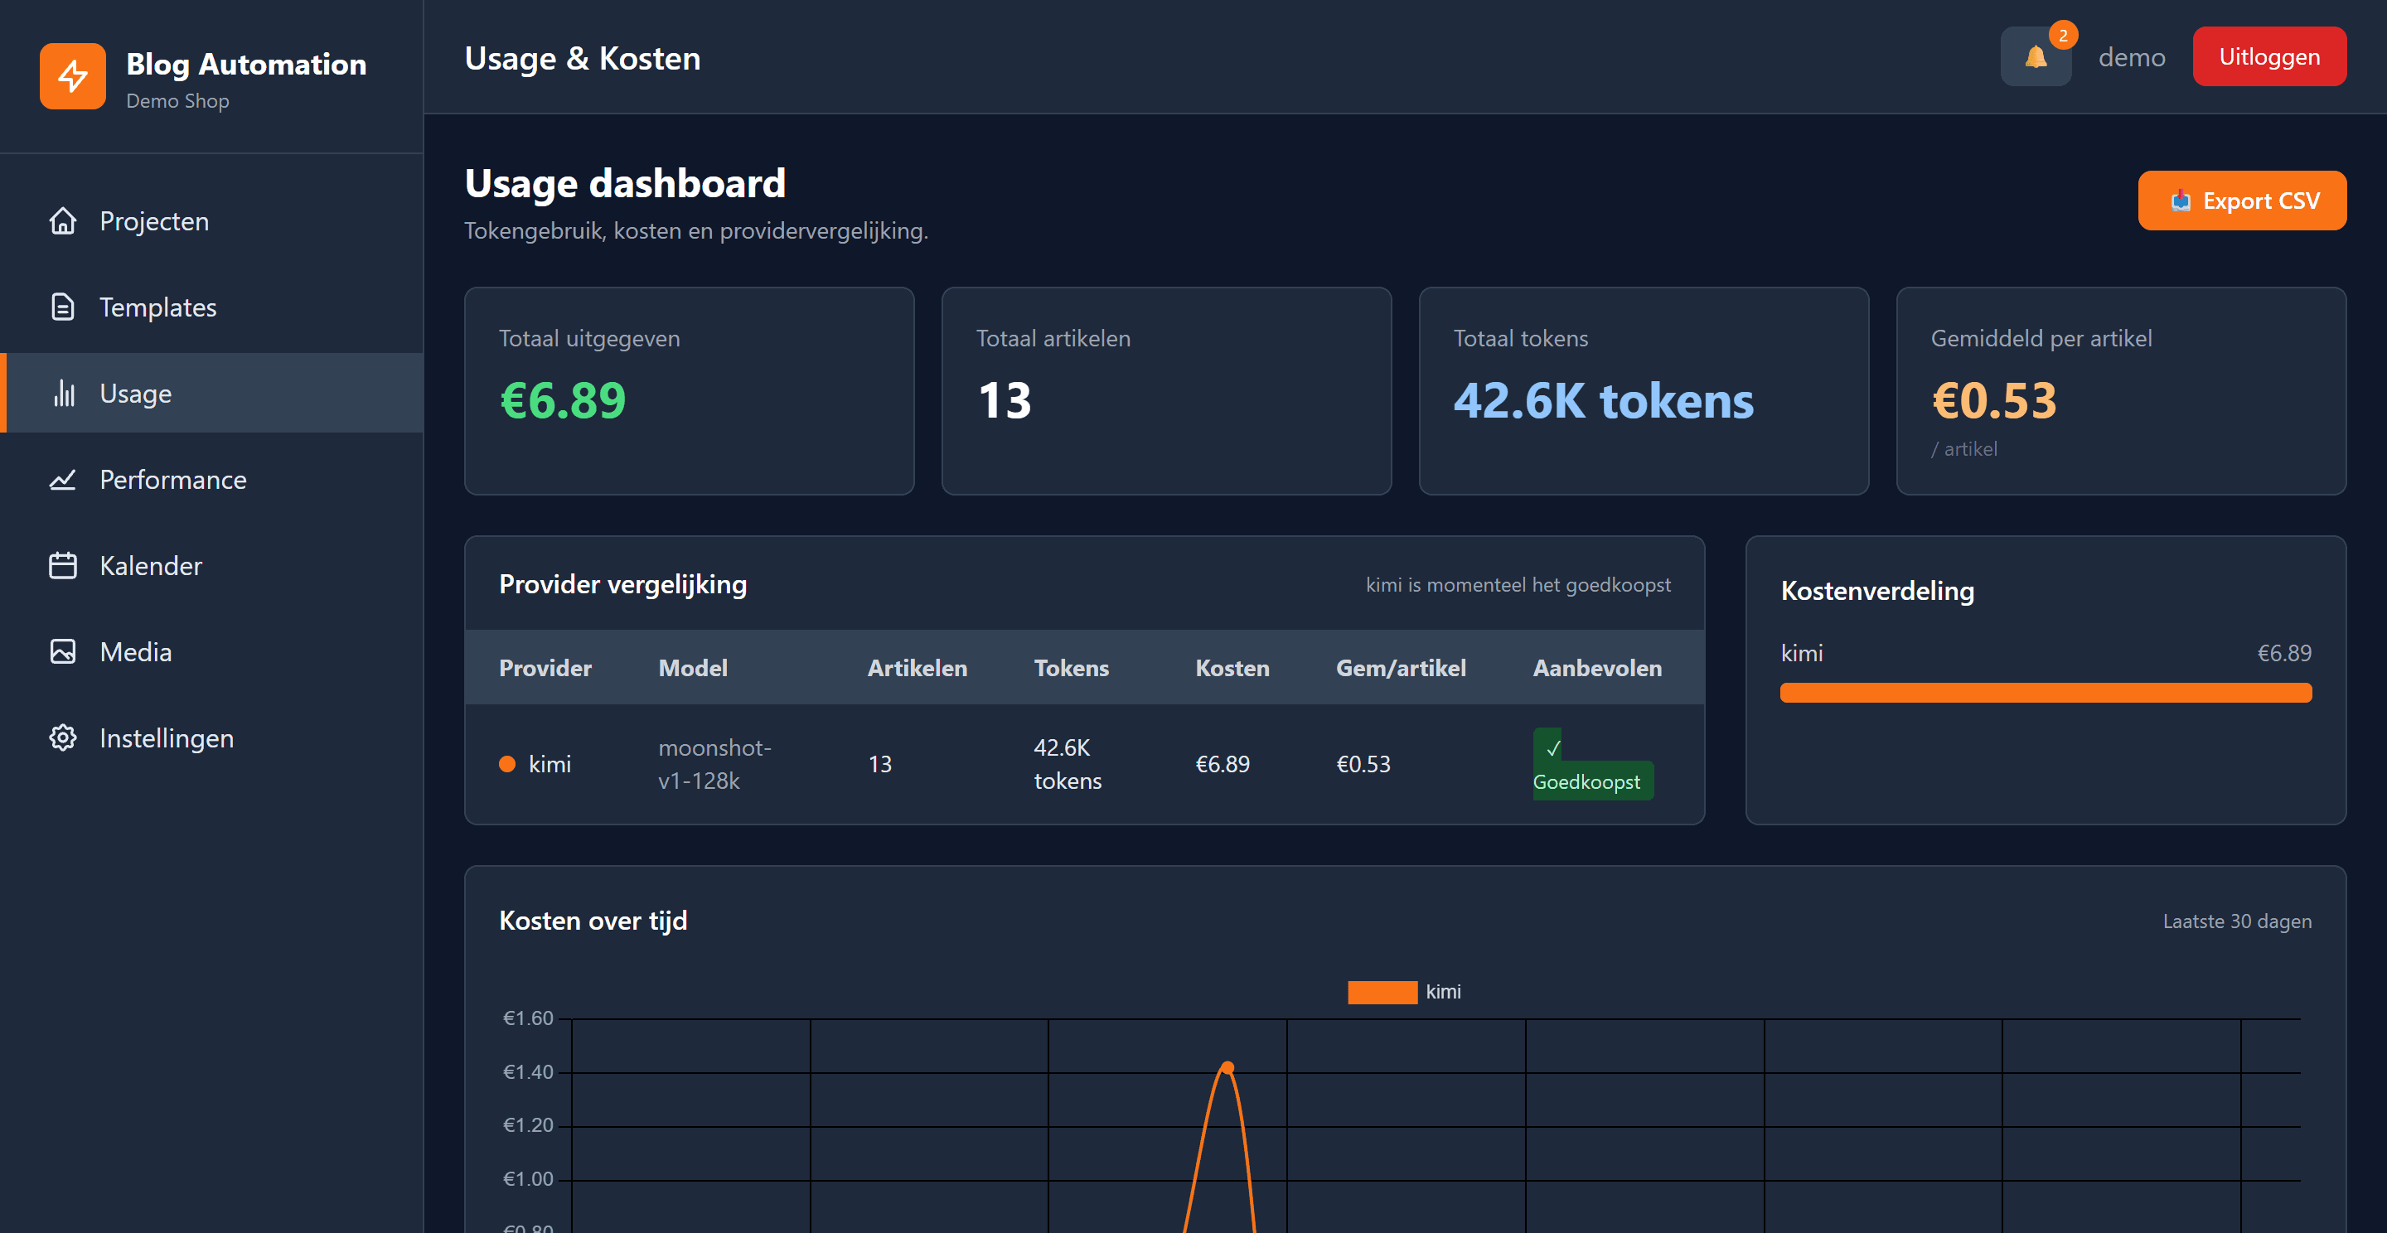Click the kimi cost distribution orange bar

2045,693
